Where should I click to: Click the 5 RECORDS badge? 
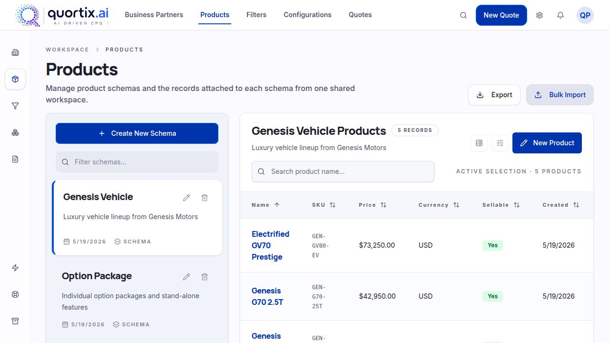pos(415,130)
